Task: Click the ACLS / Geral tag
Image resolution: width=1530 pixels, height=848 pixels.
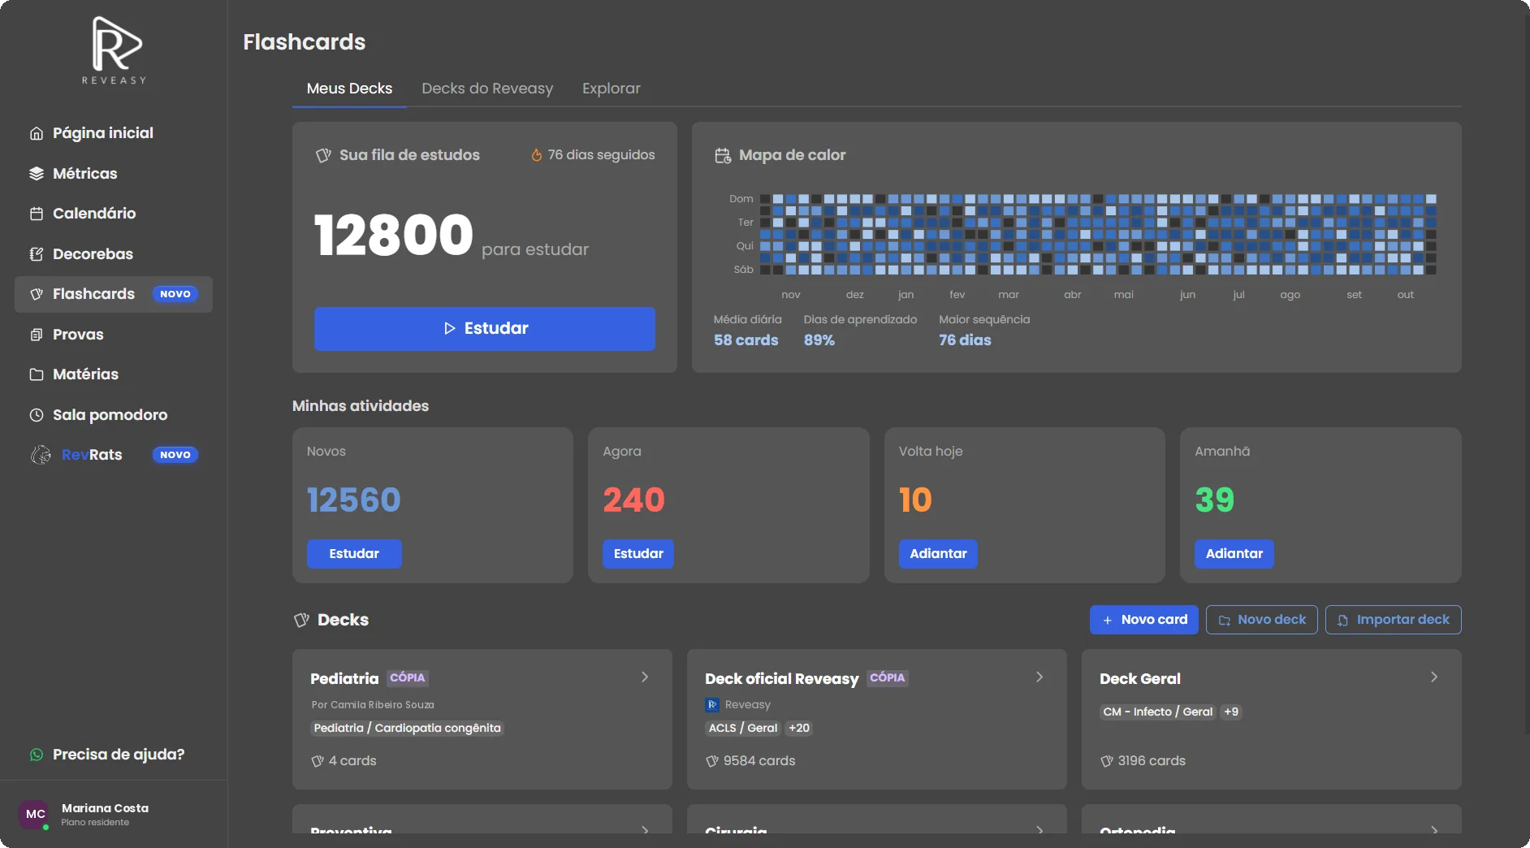Action: pos(743,728)
